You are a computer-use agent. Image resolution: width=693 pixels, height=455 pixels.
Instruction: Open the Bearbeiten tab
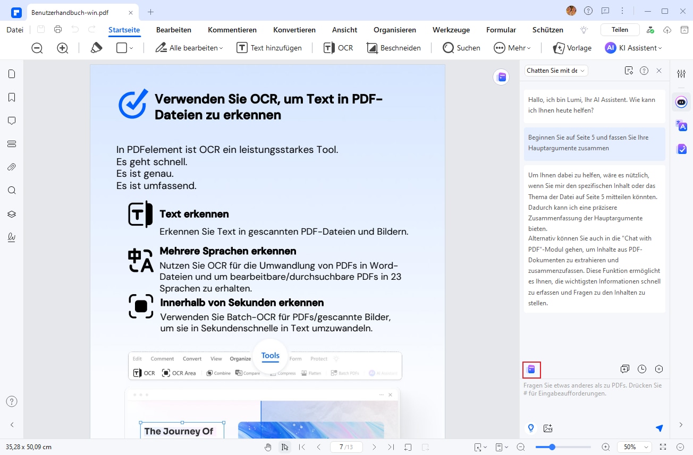pyautogui.click(x=174, y=30)
